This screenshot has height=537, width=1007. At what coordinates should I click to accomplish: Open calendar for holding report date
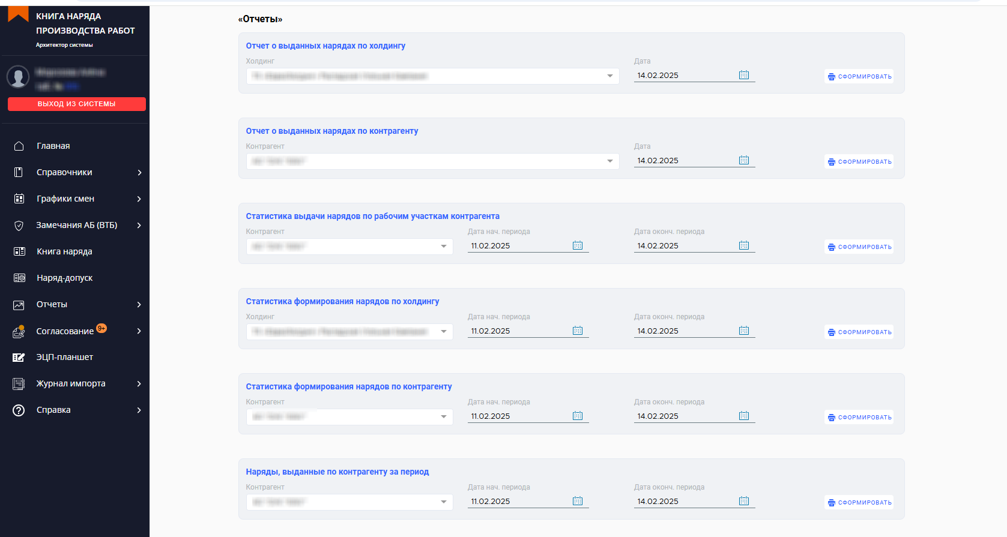tap(744, 75)
